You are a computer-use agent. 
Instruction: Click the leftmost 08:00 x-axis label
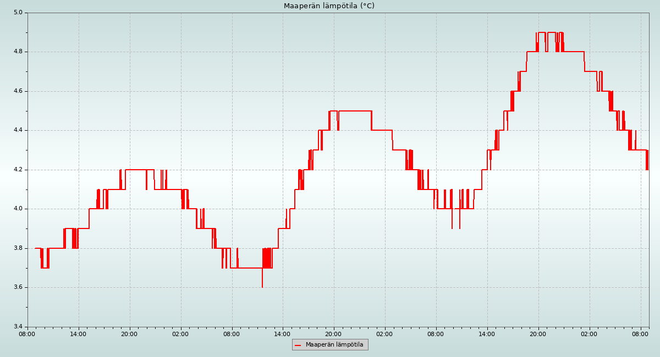click(28, 333)
